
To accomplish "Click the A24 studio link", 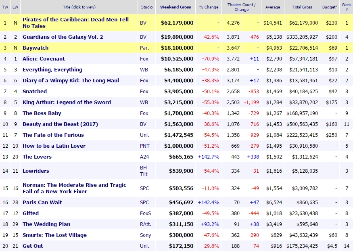I will click(144, 157).
